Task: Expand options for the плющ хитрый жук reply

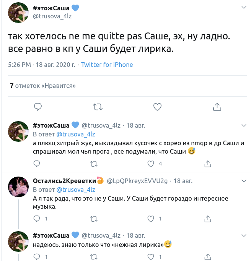Action: point(244,125)
